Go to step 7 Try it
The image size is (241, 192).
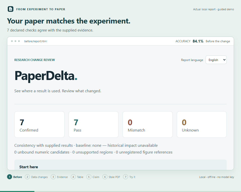point(129,177)
